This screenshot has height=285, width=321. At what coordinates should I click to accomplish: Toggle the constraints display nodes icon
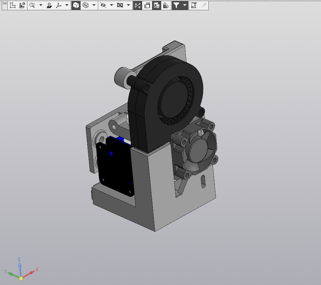(x=137, y=5)
